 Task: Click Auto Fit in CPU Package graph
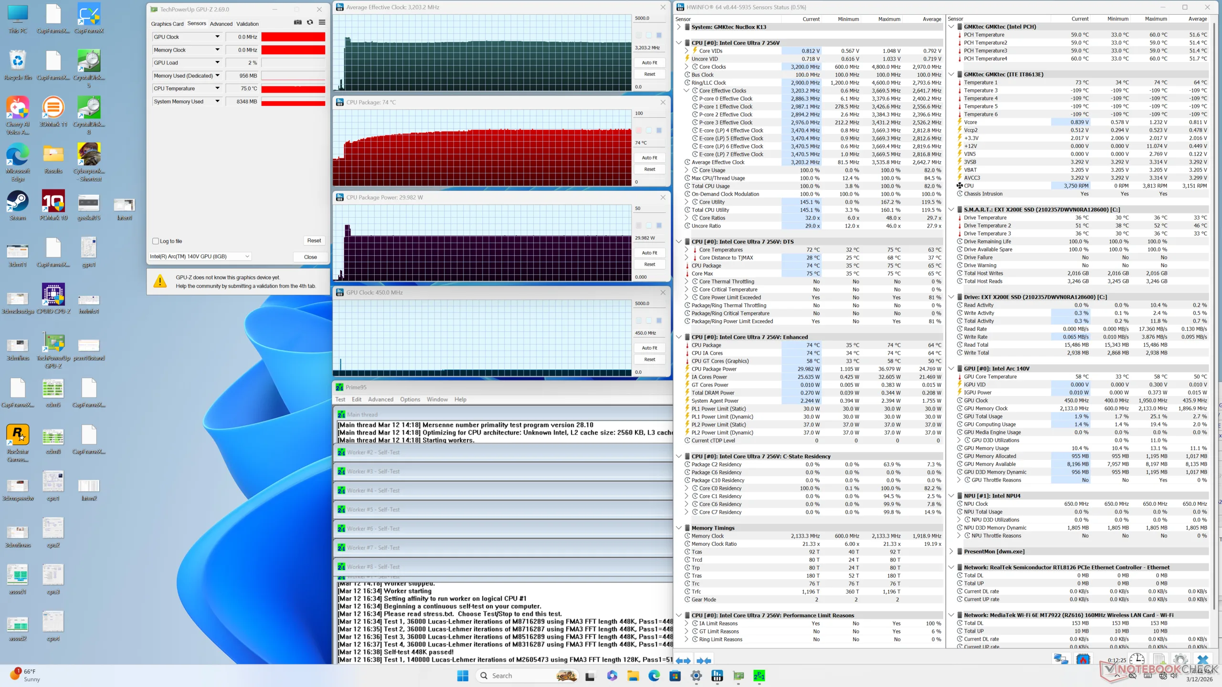[x=649, y=157]
